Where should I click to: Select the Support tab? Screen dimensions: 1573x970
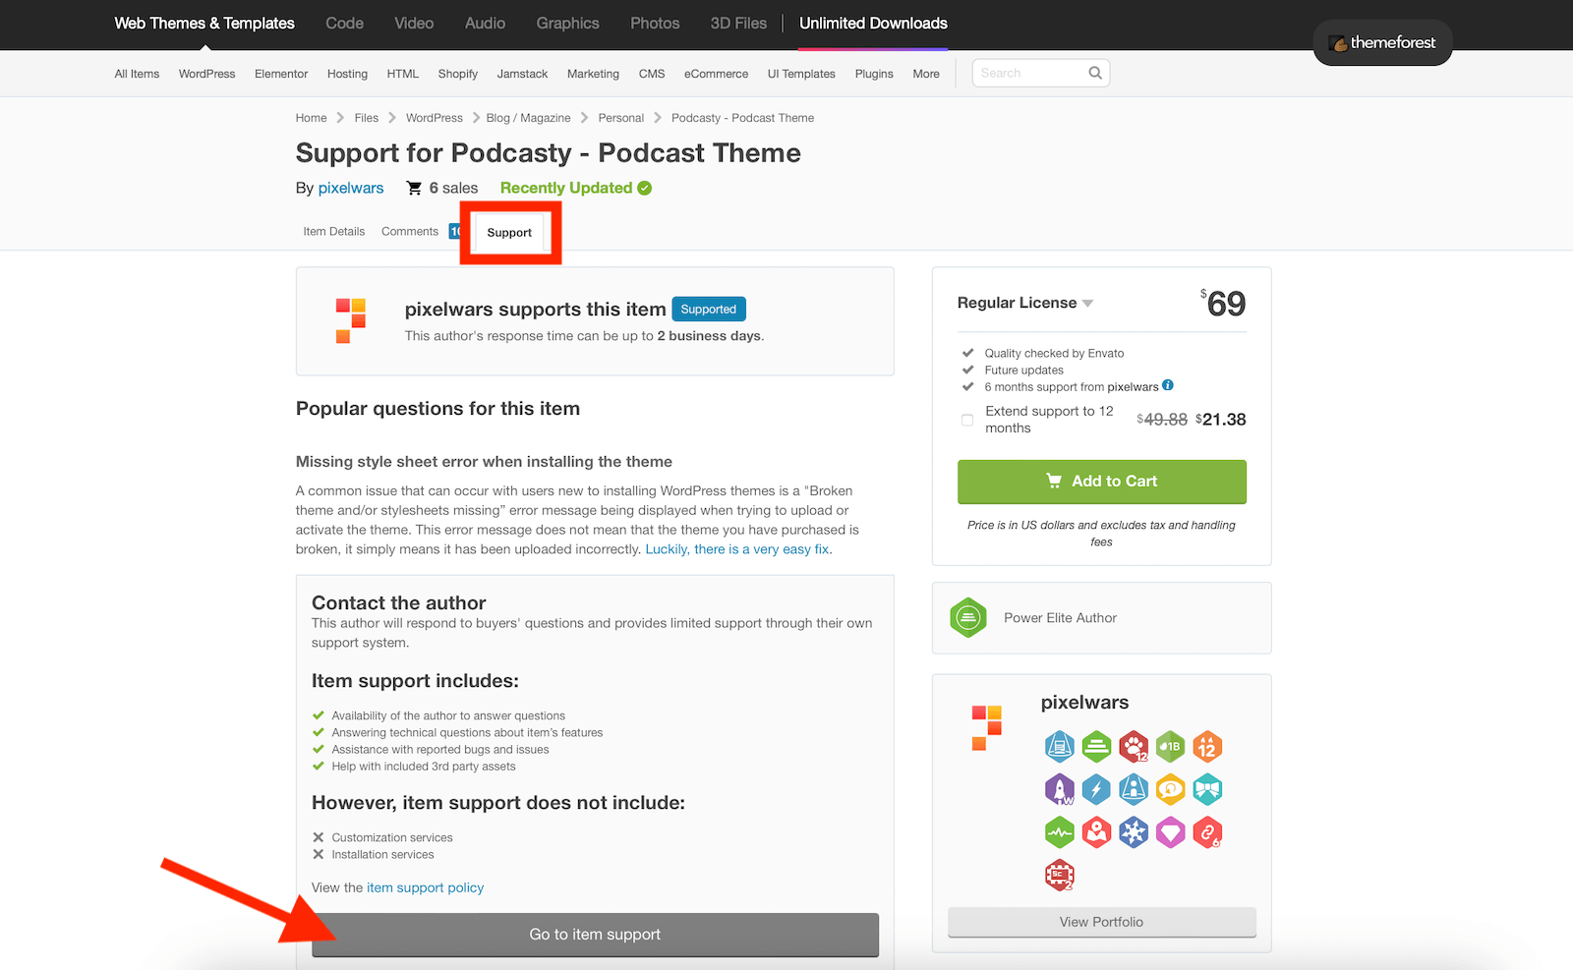(x=509, y=233)
